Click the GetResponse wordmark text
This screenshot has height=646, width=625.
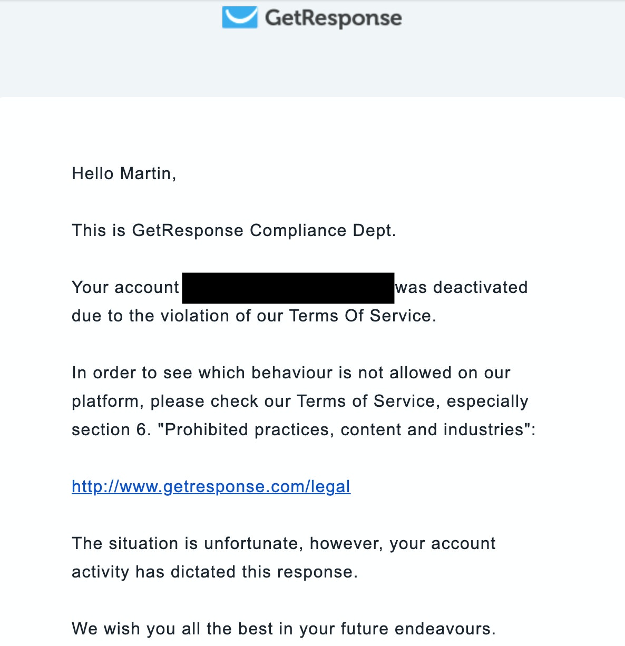click(x=333, y=18)
